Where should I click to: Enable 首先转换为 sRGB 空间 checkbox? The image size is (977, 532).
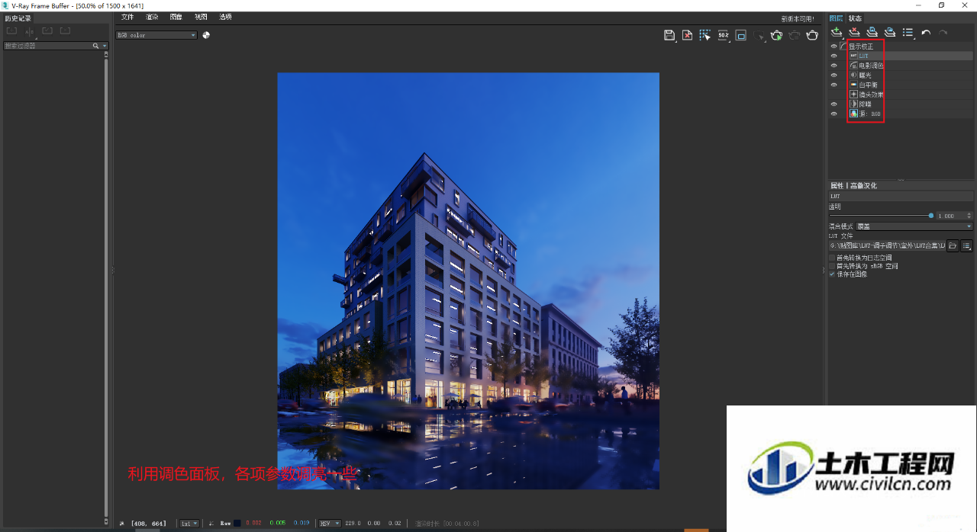tap(832, 266)
